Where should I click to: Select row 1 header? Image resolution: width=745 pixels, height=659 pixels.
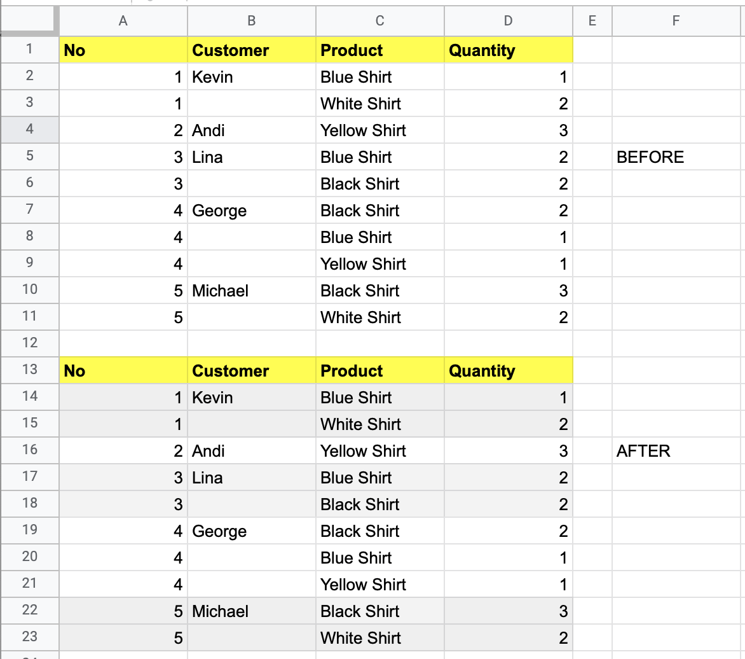(29, 50)
